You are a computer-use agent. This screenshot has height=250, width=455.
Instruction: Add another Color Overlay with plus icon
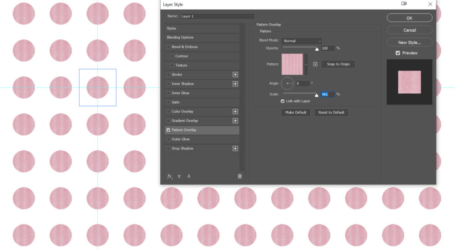tap(235, 112)
